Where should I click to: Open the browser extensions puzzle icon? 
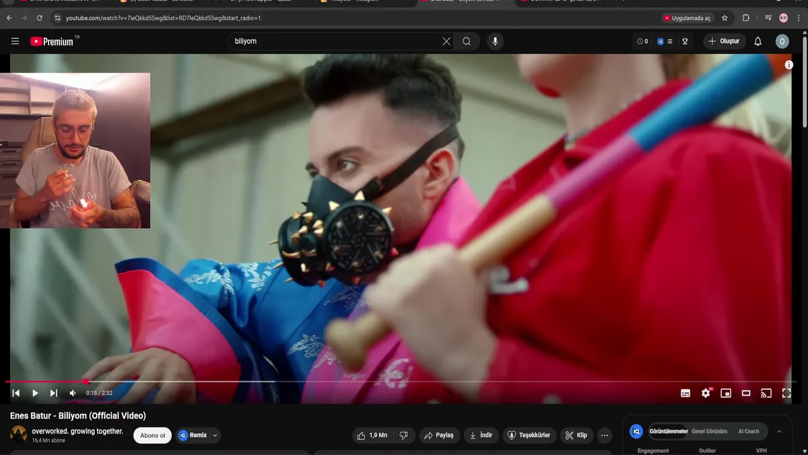click(746, 18)
